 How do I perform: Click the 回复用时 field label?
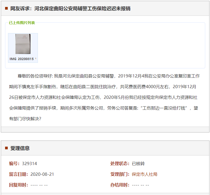[x=18, y=185]
